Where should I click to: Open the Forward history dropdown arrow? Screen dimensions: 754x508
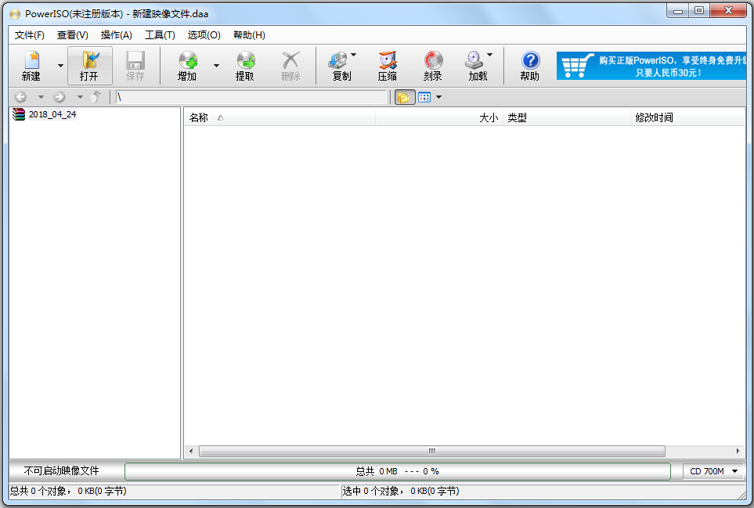pos(80,97)
